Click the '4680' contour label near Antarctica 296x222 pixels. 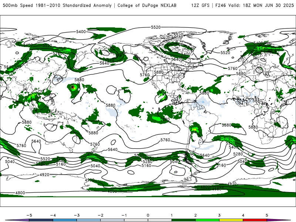coord(216,189)
